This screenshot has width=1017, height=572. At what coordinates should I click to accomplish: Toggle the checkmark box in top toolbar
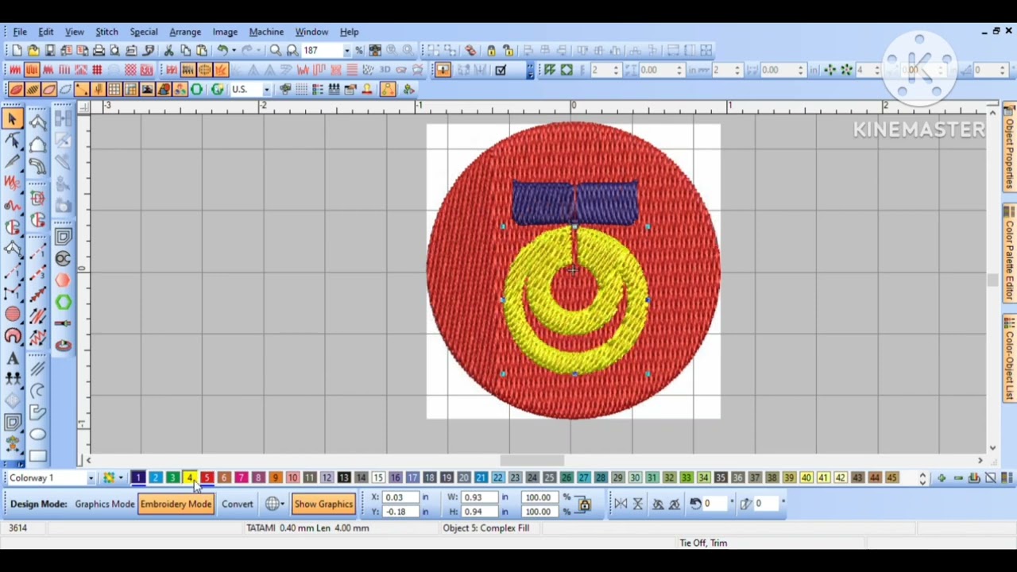tap(501, 70)
